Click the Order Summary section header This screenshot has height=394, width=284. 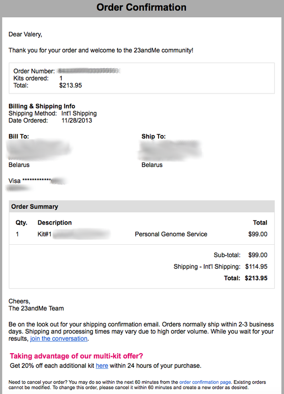click(x=142, y=206)
